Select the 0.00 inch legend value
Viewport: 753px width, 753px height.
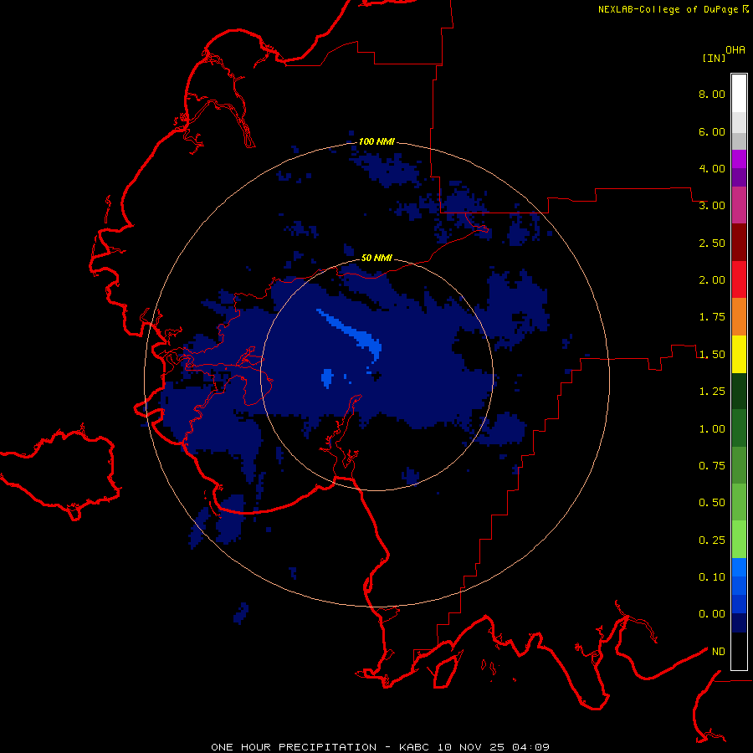click(x=712, y=614)
